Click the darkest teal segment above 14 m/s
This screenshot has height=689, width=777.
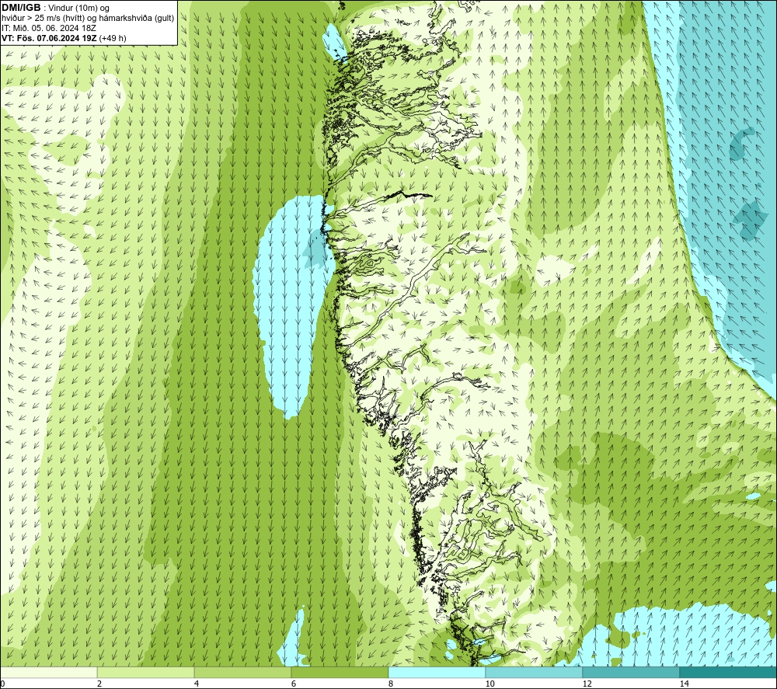pos(728,672)
